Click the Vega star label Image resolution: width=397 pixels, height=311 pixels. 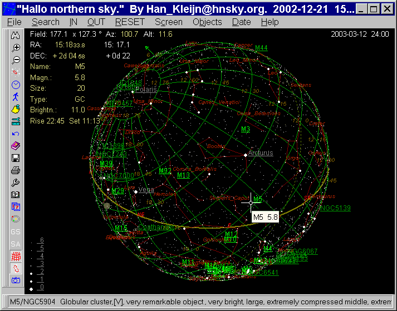[146, 190]
